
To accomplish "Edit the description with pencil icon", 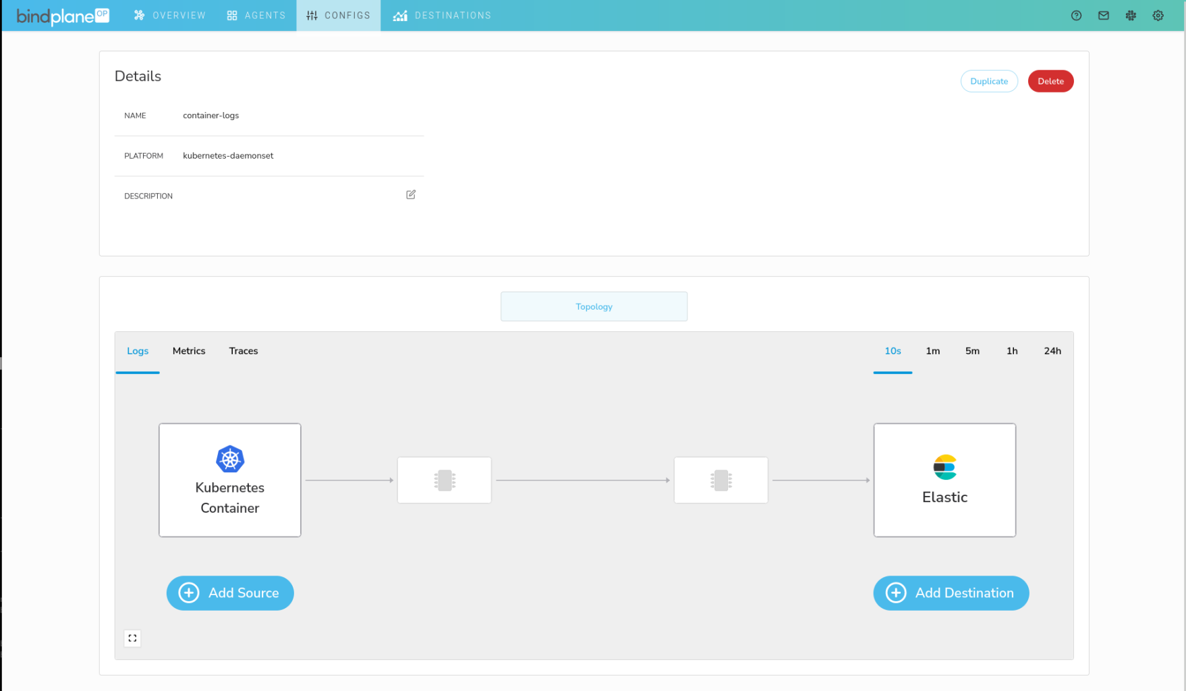I will [411, 194].
